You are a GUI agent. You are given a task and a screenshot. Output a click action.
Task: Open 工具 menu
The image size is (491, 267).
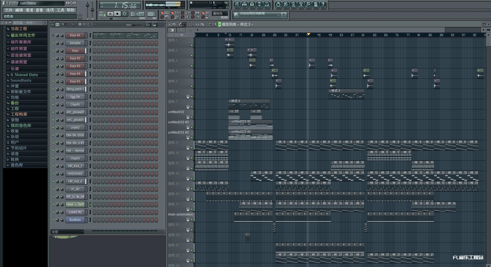point(60,10)
